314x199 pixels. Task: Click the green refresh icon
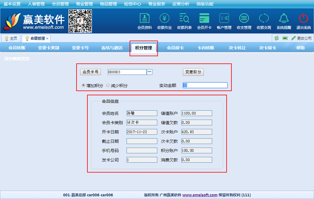[277, 38]
